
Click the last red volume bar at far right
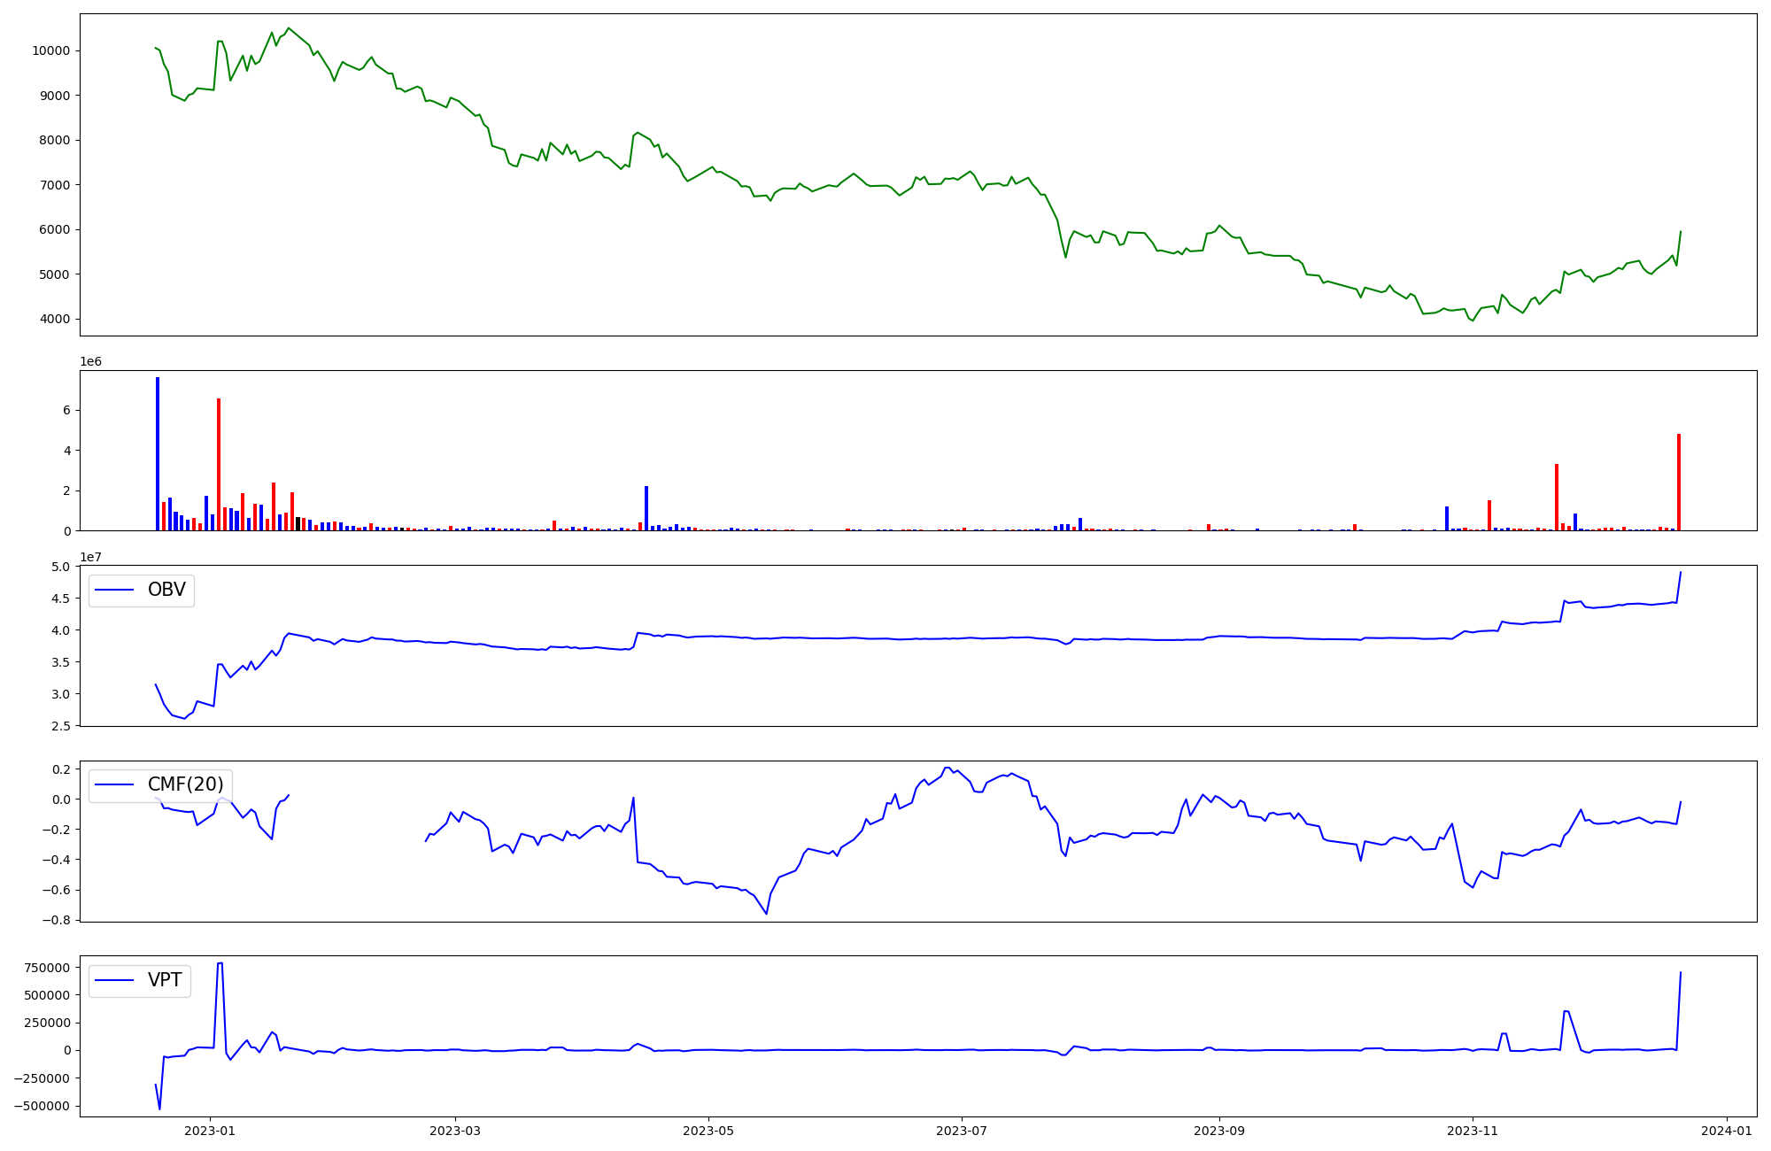tap(1679, 482)
